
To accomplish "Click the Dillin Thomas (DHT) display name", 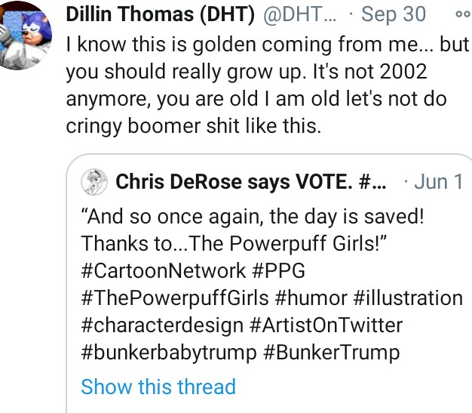I will click(161, 14).
